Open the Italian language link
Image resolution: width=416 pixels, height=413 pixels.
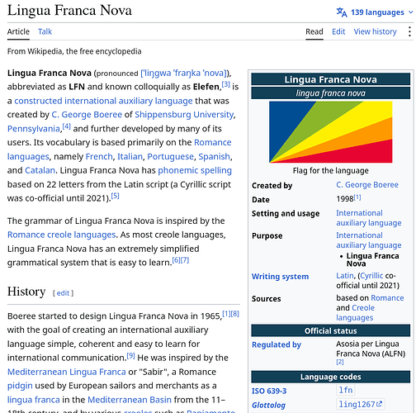pyautogui.click(x=130, y=156)
